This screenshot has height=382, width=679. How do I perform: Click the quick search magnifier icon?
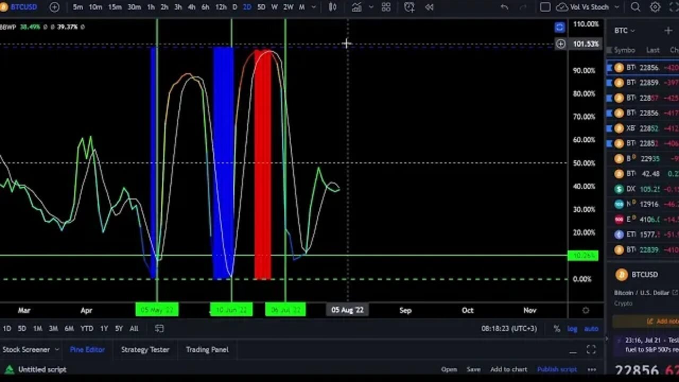[636, 7]
